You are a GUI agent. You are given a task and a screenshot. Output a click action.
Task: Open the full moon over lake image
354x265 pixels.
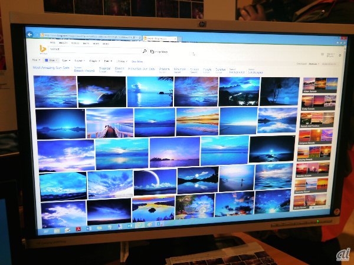tap(198, 180)
